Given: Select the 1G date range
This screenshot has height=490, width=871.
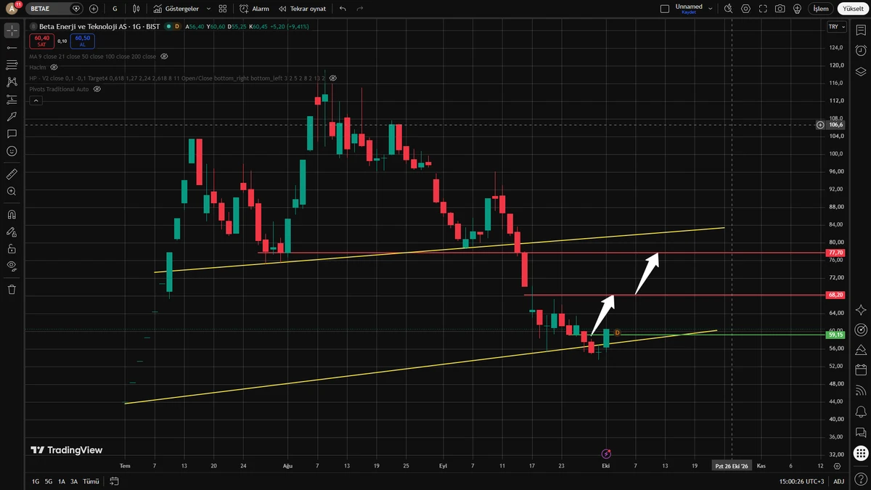Looking at the screenshot, I should point(36,481).
